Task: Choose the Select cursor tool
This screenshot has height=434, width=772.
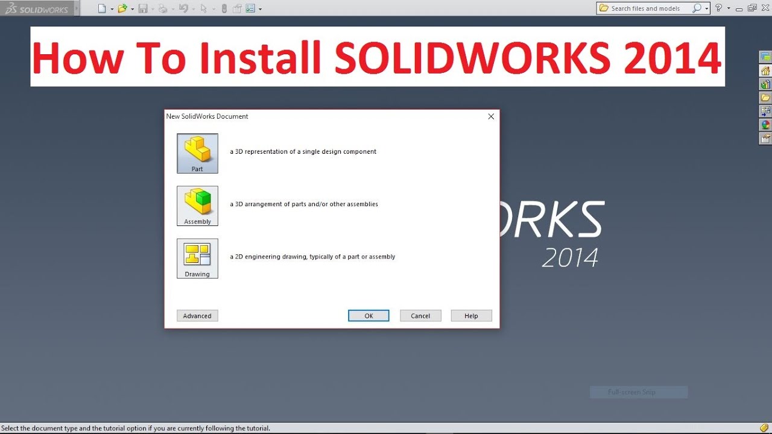Action: coord(204,8)
